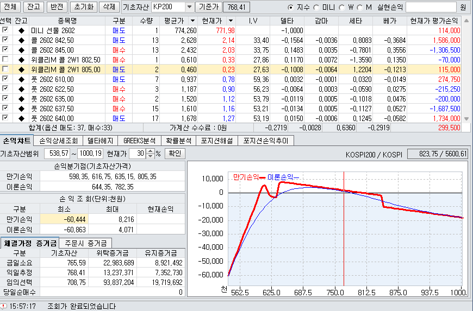Click the diamond icon for 풋 2602 637.50
Image resolution: width=473 pixels, height=311 pixels.
click(x=21, y=109)
